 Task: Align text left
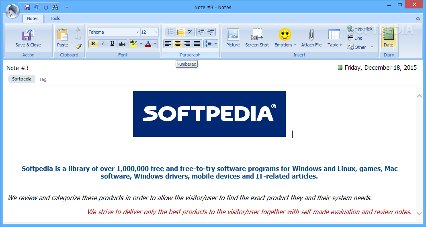[168, 44]
